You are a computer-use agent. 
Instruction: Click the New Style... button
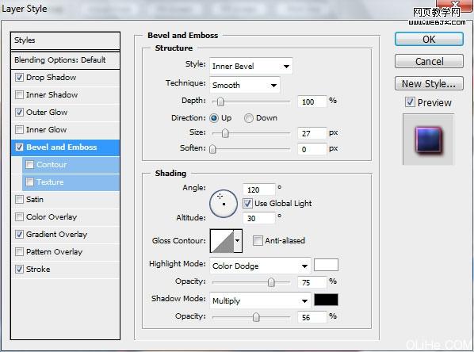click(429, 83)
